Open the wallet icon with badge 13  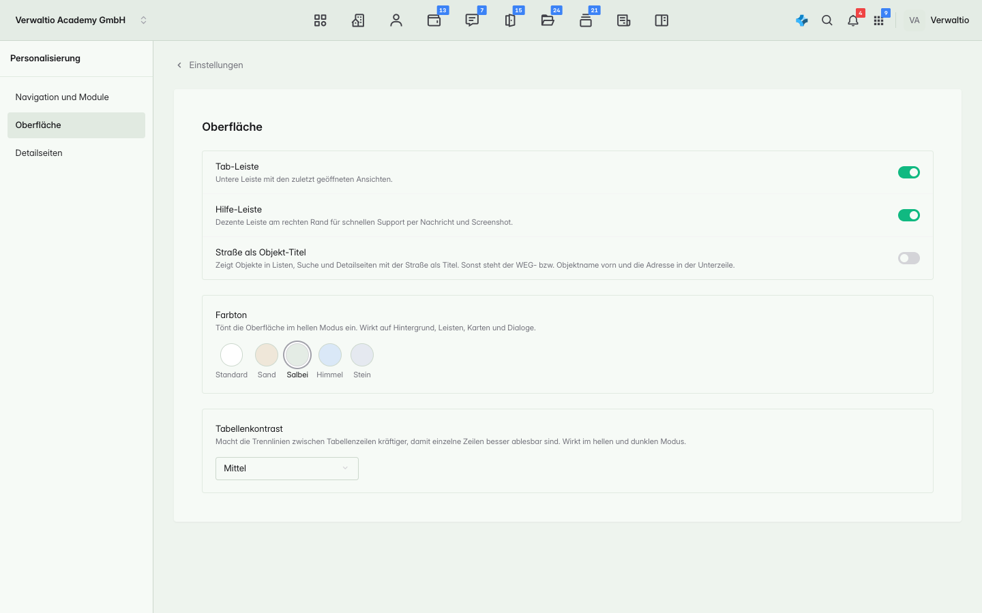coord(434,20)
